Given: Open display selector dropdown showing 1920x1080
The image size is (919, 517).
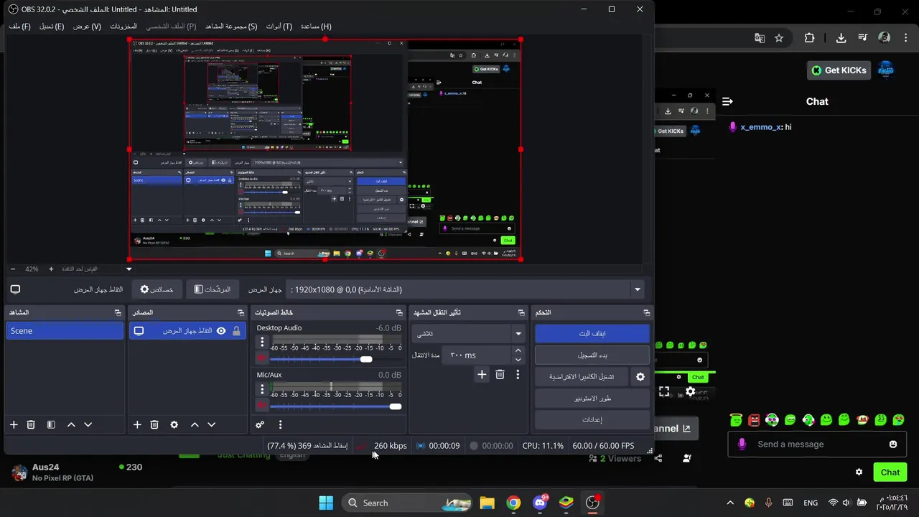Looking at the screenshot, I should coord(465,289).
